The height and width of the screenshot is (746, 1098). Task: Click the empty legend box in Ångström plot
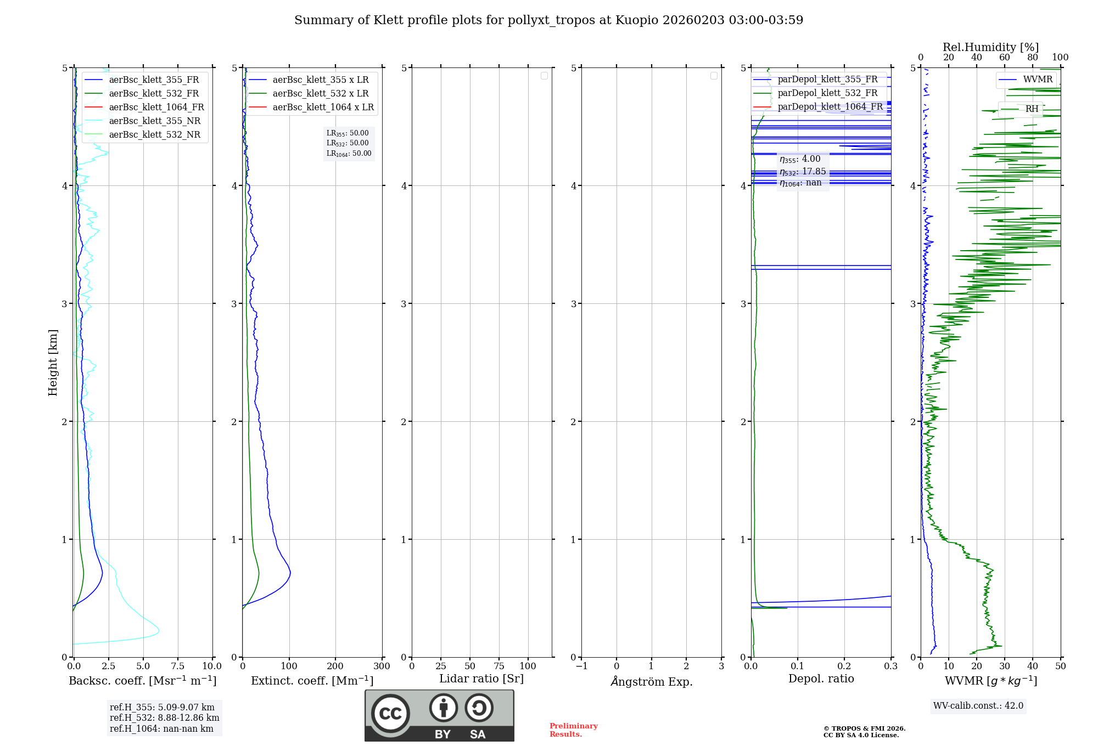[x=714, y=76]
